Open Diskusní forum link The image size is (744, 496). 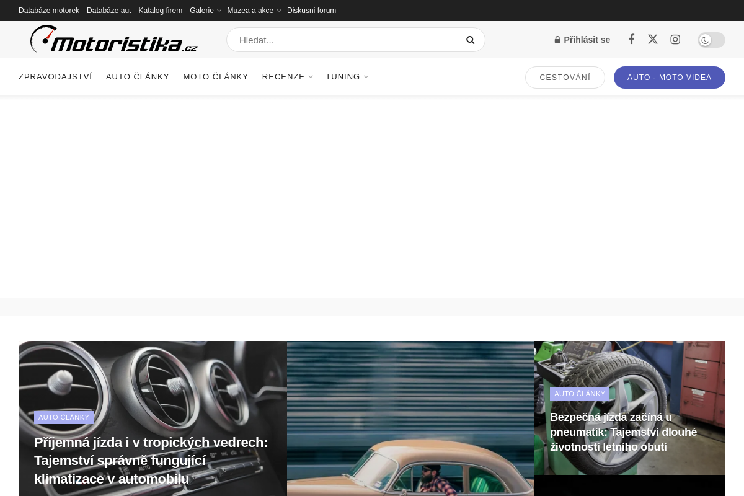pos(311,11)
